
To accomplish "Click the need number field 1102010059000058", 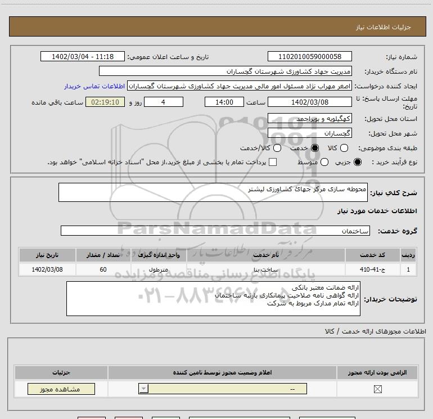I will coord(309,57).
